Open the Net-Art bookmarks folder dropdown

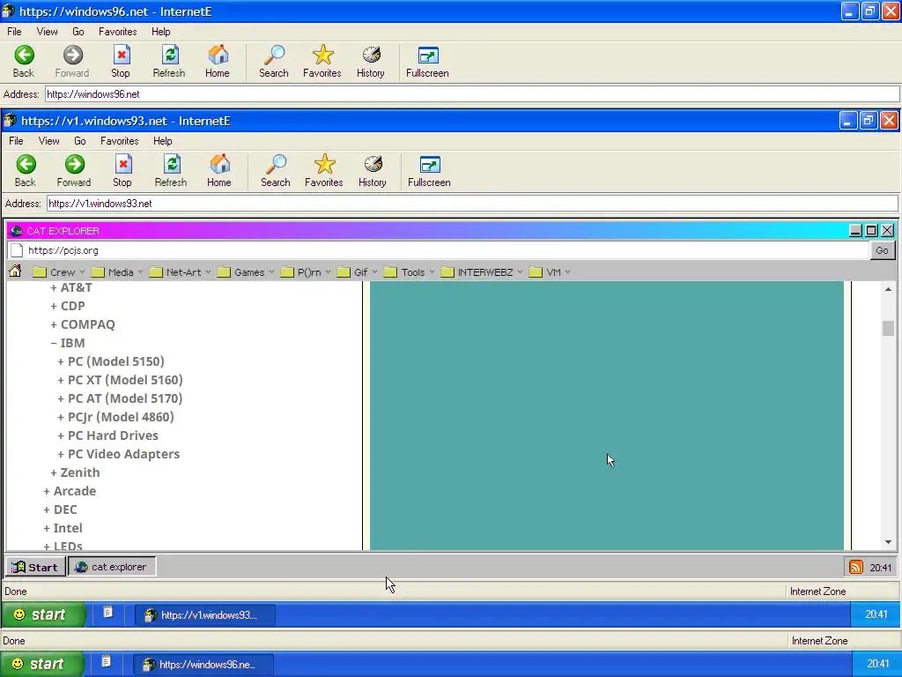pyautogui.click(x=180, y=272)
